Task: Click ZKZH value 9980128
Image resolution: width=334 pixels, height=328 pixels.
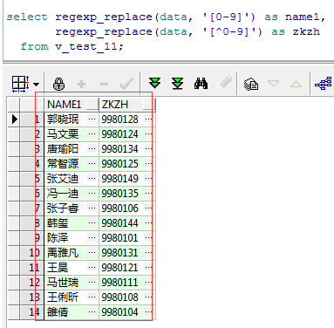Action: point(119,120)
